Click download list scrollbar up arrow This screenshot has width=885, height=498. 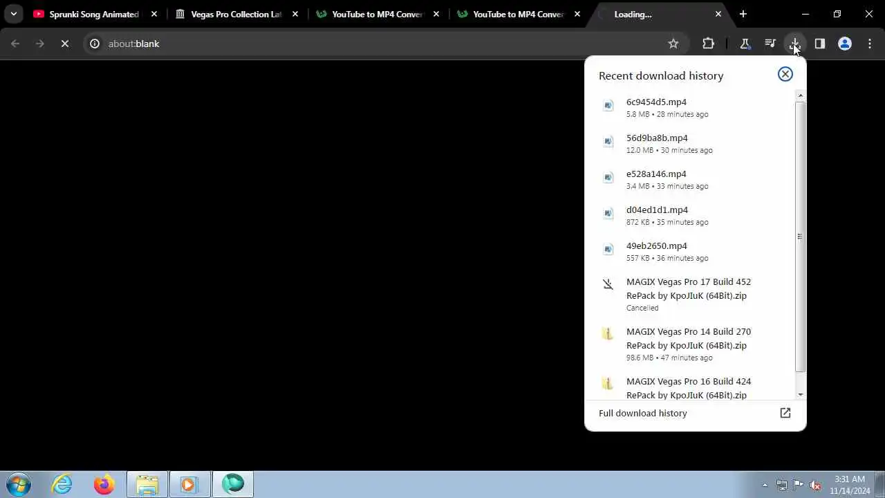(x=801, y=95)
